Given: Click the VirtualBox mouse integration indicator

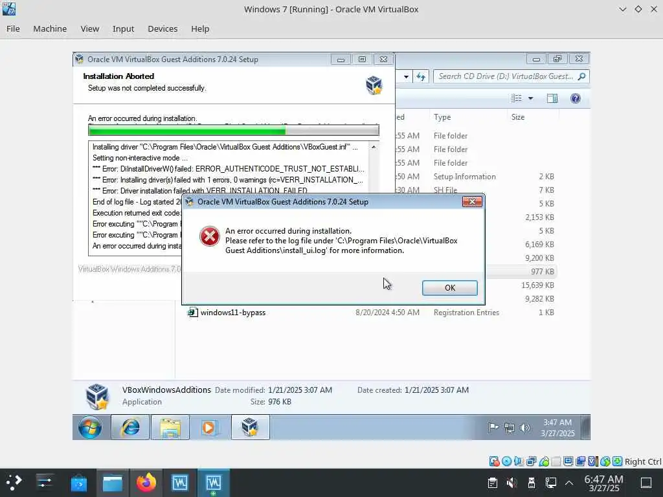Looking at the screenshot, I should (x=605, y=461).
